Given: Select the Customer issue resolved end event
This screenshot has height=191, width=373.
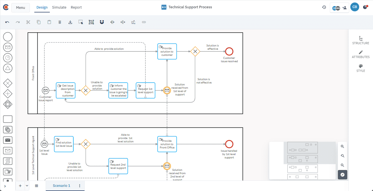Looking at the screenshot, I should [229, 51].
